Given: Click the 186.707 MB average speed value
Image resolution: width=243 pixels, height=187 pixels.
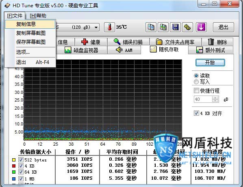Looking at the screenshot, I should coord(210,178).
